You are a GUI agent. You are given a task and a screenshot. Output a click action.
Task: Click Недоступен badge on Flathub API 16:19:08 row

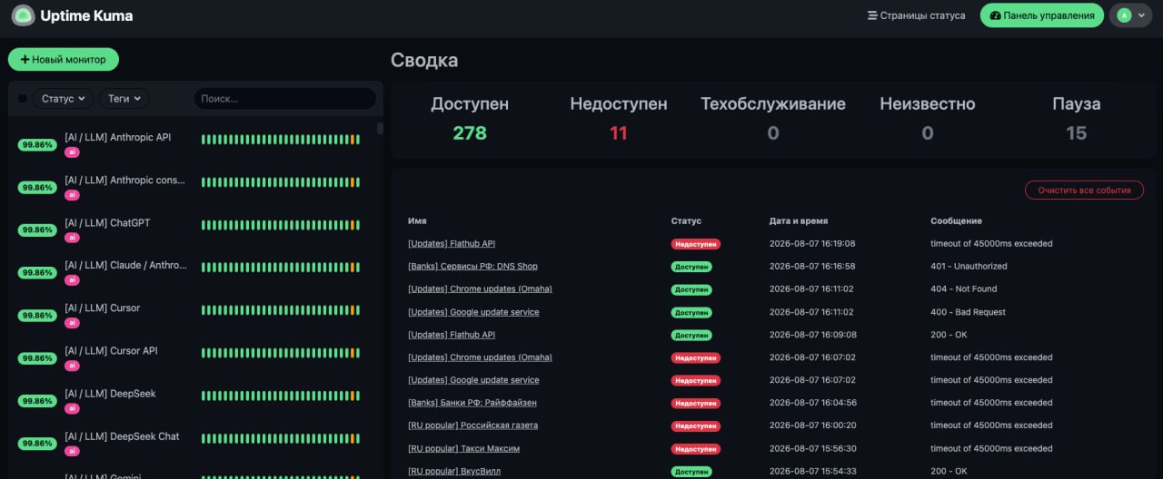coord(696,243)
